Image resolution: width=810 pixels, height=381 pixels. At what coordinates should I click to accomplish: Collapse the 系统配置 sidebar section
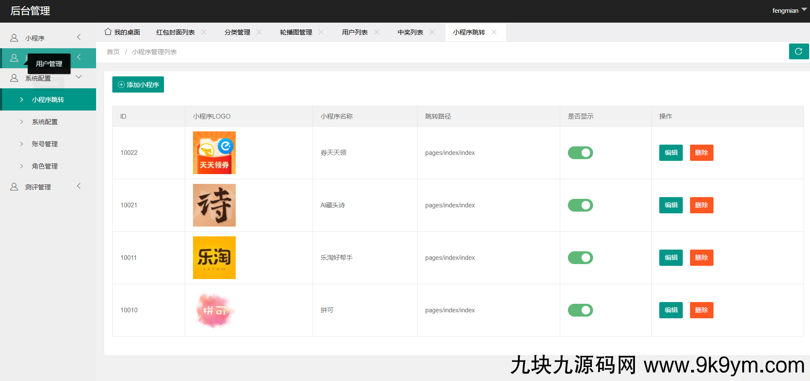pos(79,77)
